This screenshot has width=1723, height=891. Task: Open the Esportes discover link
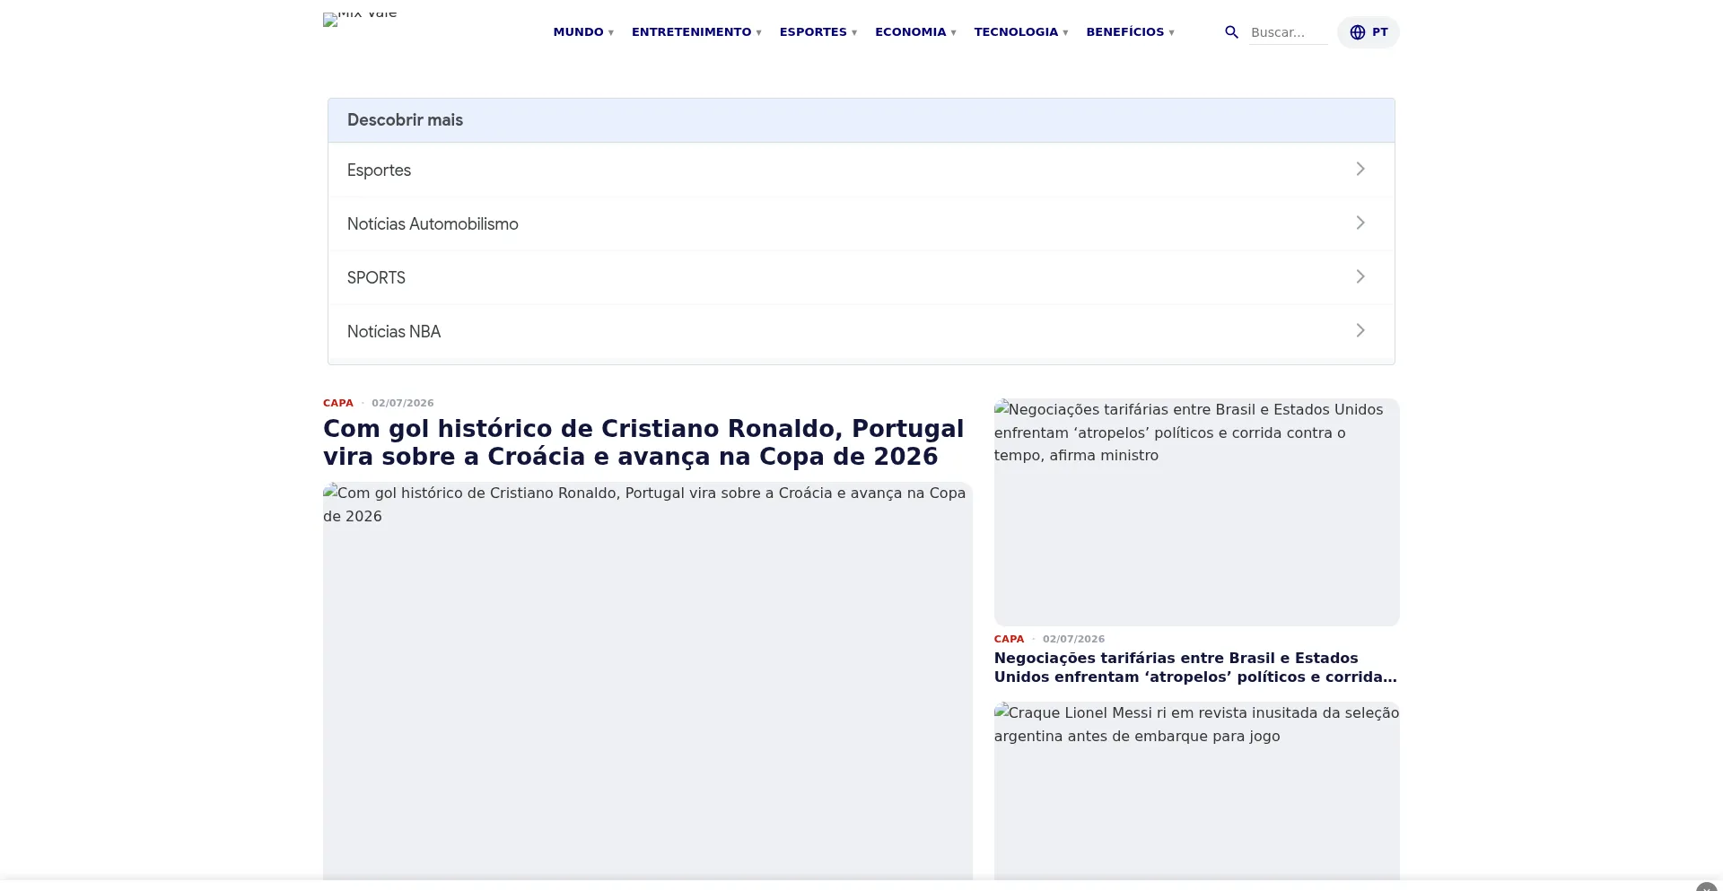click(861, 170)
